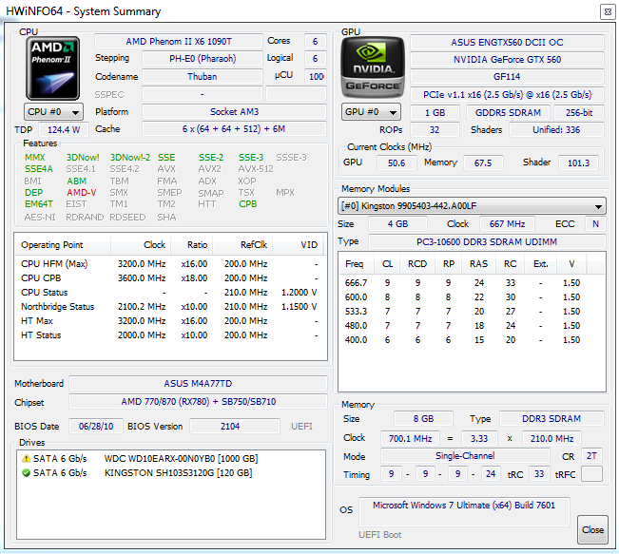Click the module clock 667 MHz field
The width and height of the screenshot is (619, 554).
point(508,223)
